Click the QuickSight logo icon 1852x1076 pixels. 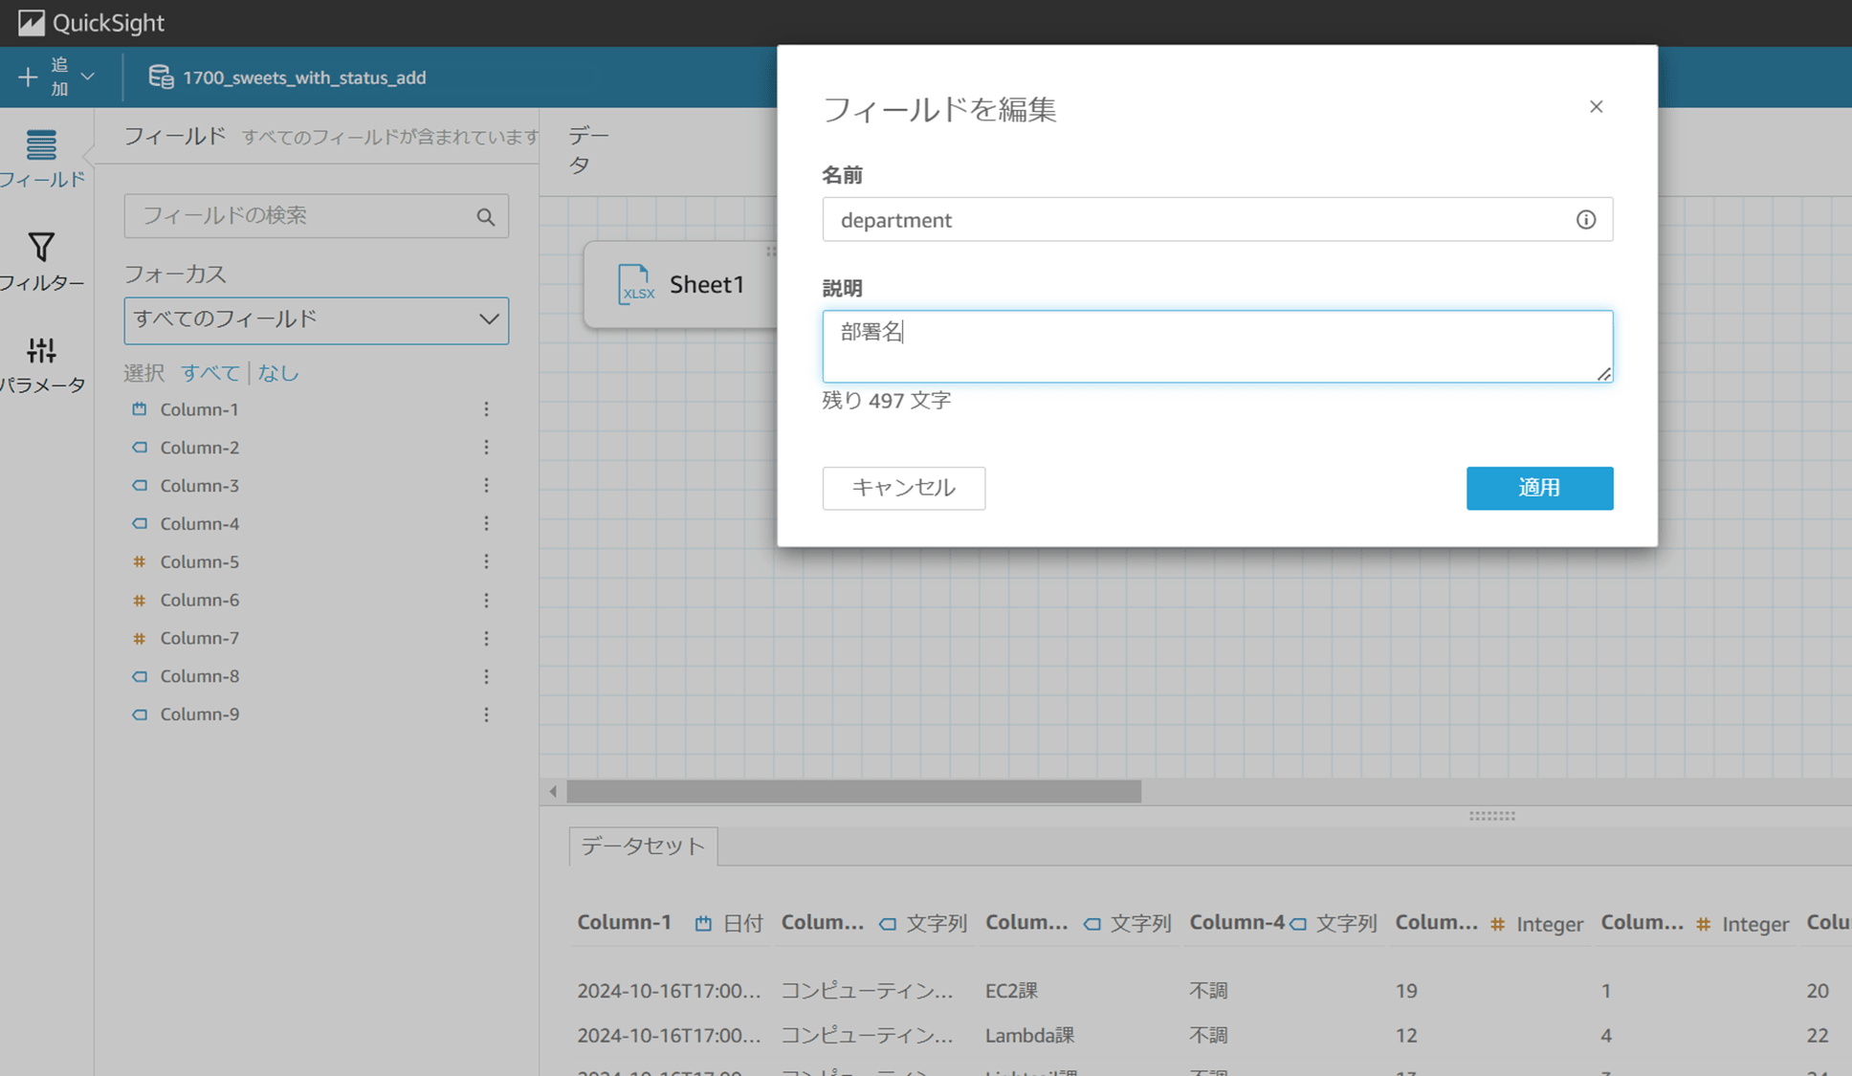coord(31,23)
